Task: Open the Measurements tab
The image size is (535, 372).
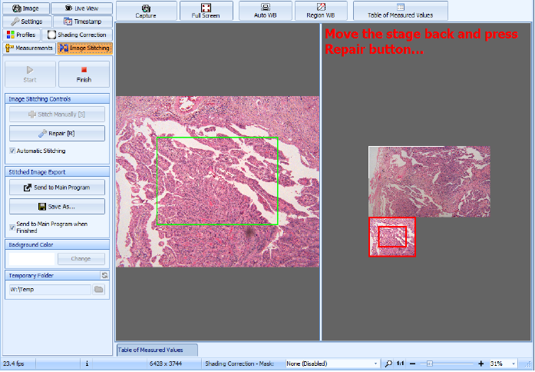Action: pos(30,48)
